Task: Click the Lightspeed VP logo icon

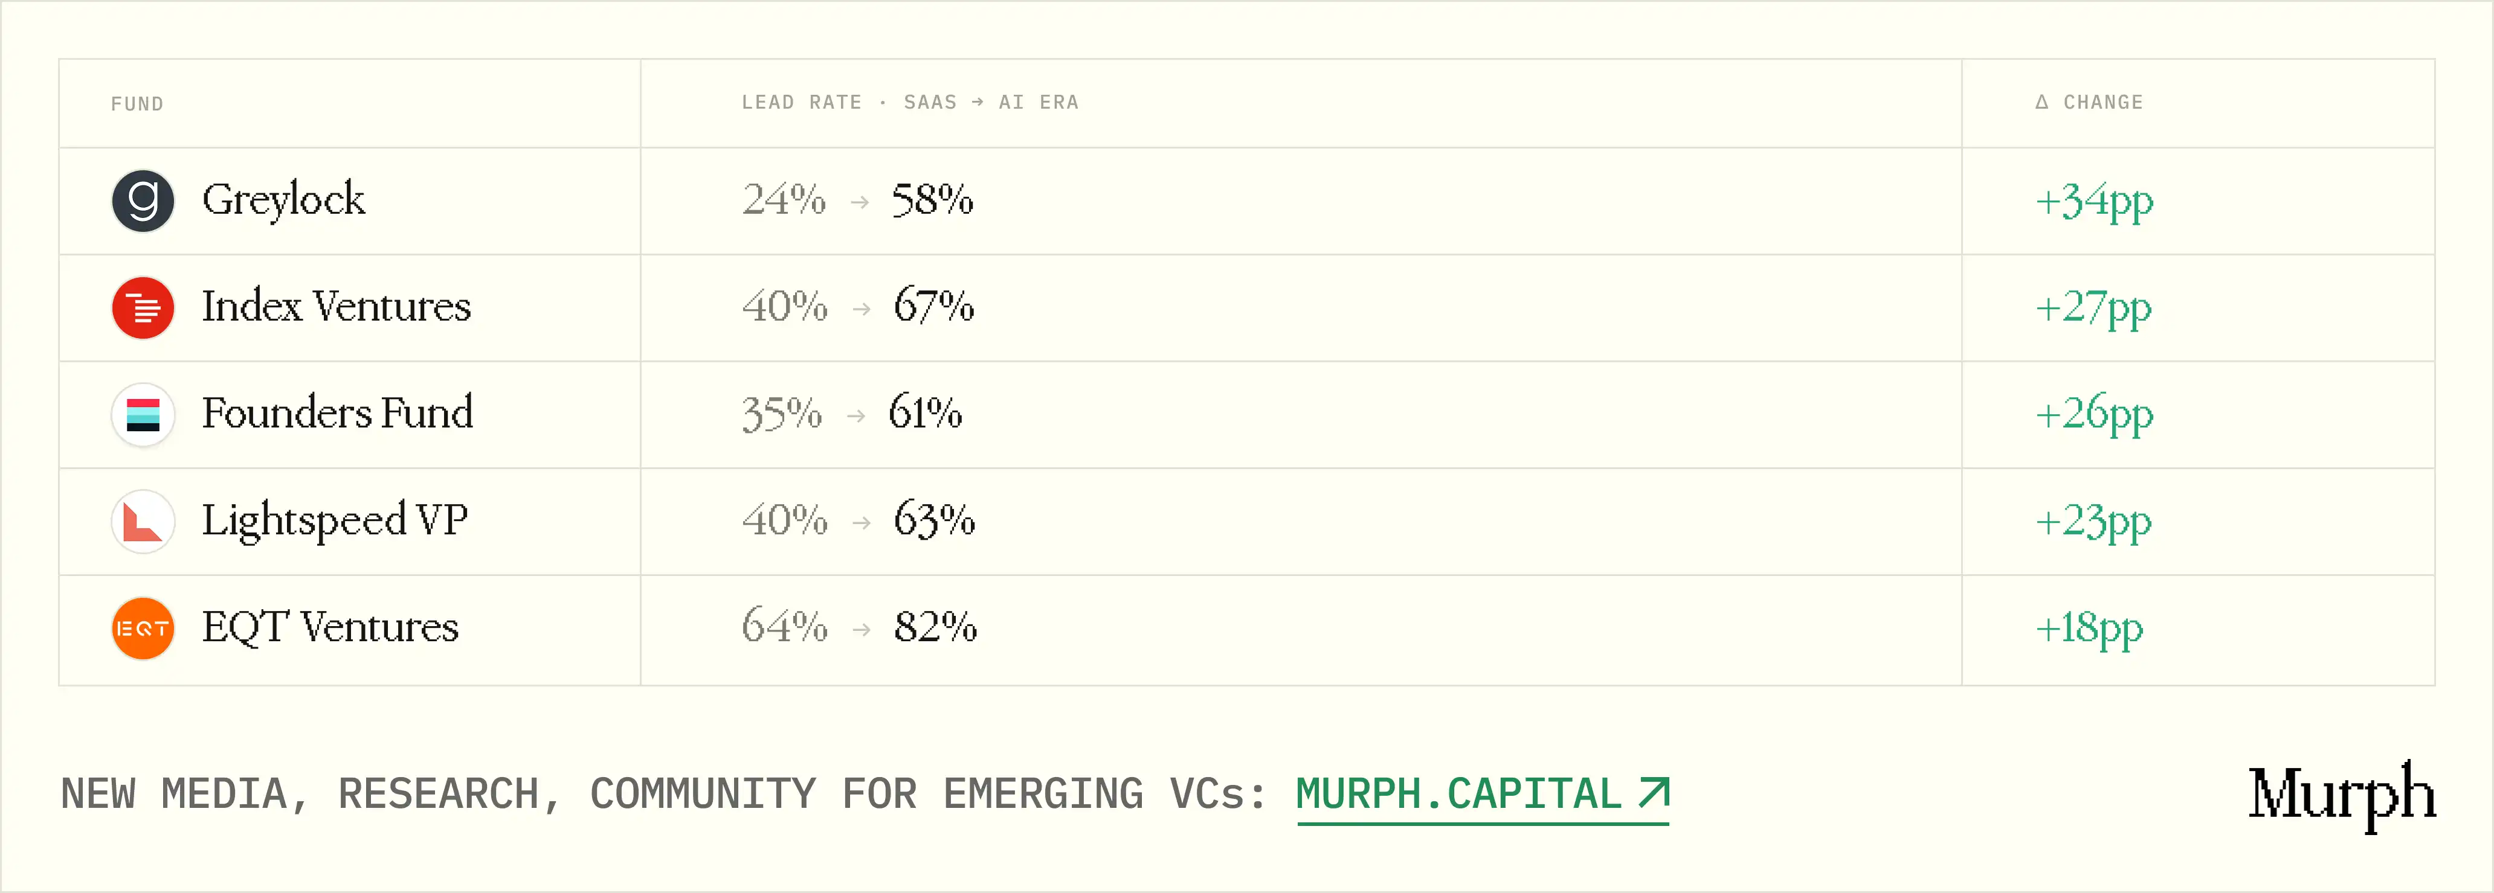Action: tap(143, 522)
